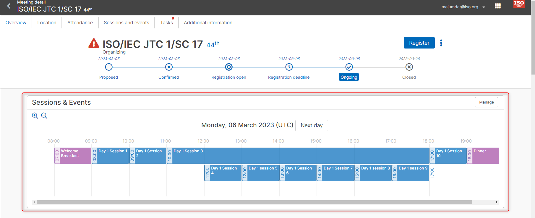535x218 pixels.
Task: Open Day 1 Session 4 block
Action: [x=223, y=173]
